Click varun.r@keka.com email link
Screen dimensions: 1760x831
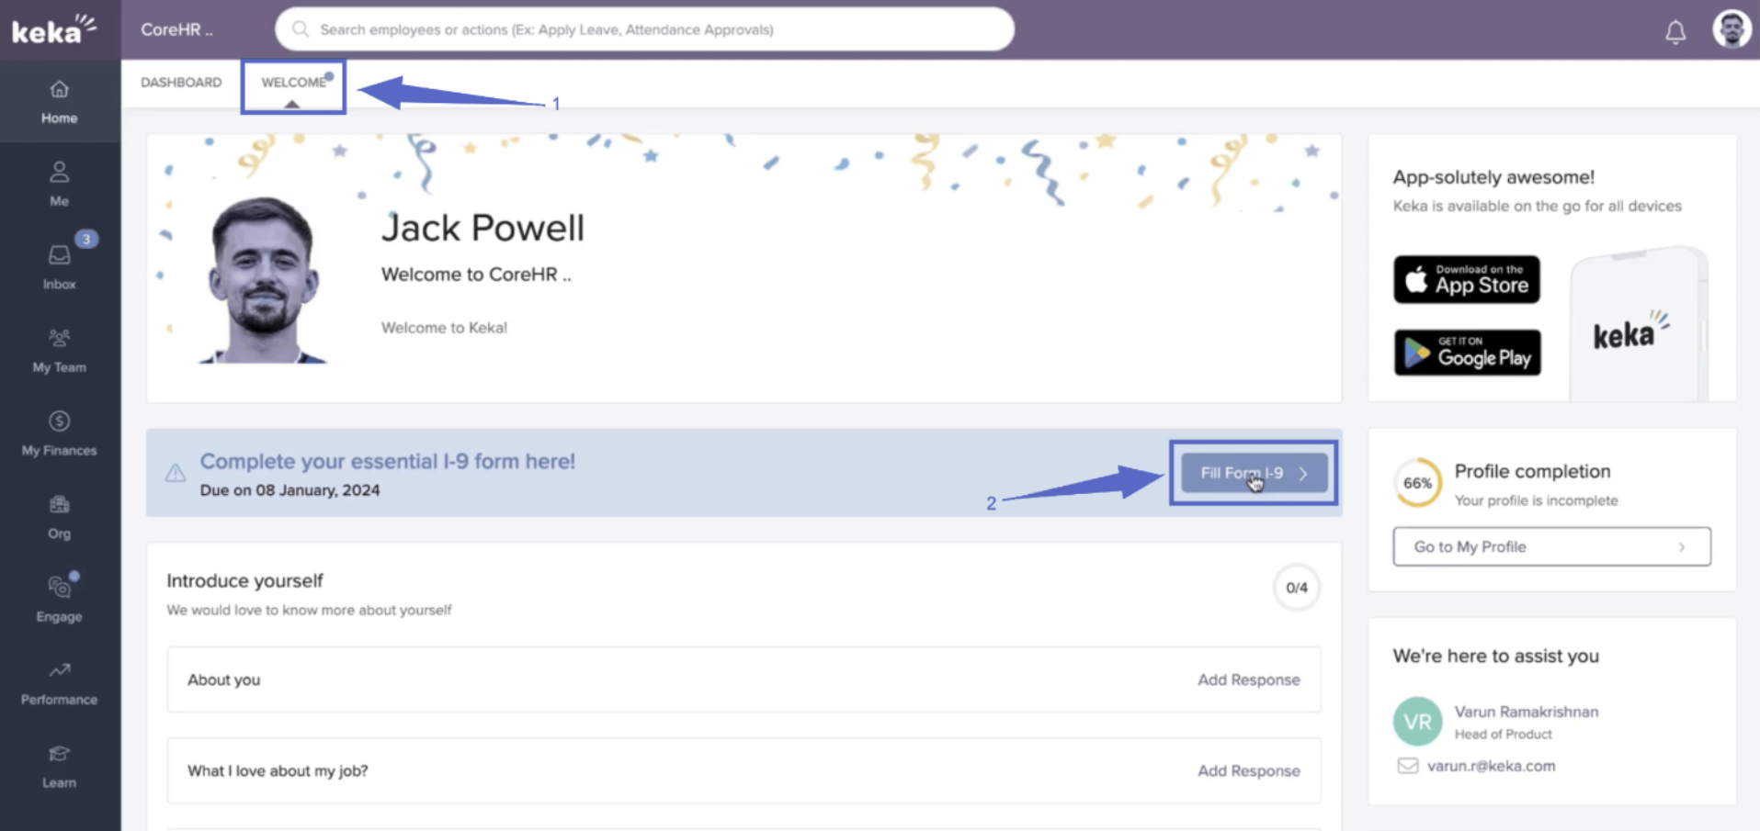(x=1490, y=766)
